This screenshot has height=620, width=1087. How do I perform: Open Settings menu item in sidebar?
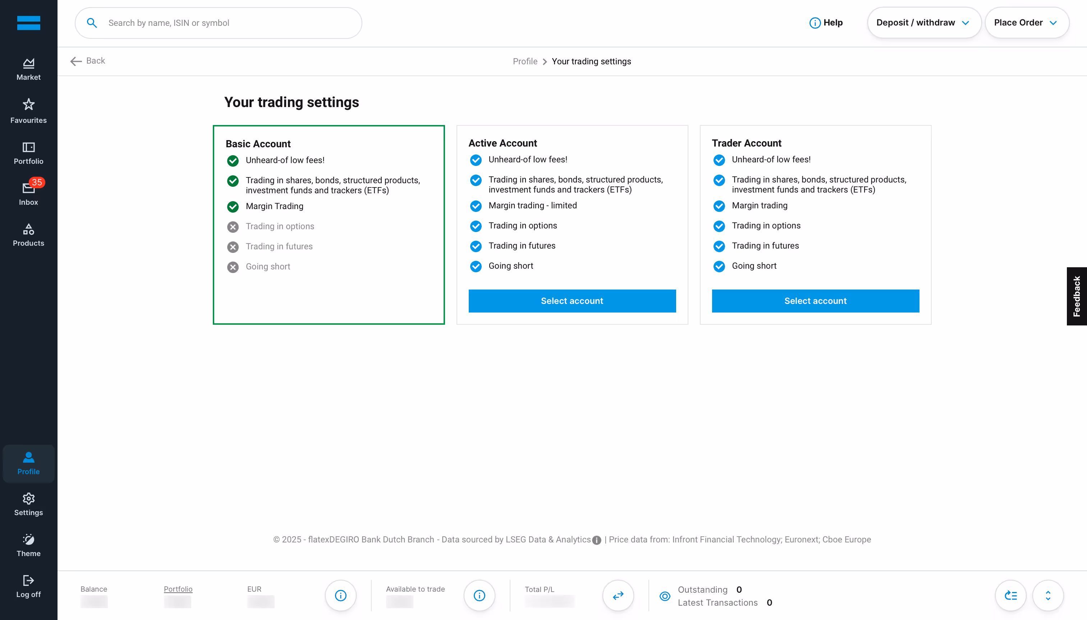tap(28, 504)
